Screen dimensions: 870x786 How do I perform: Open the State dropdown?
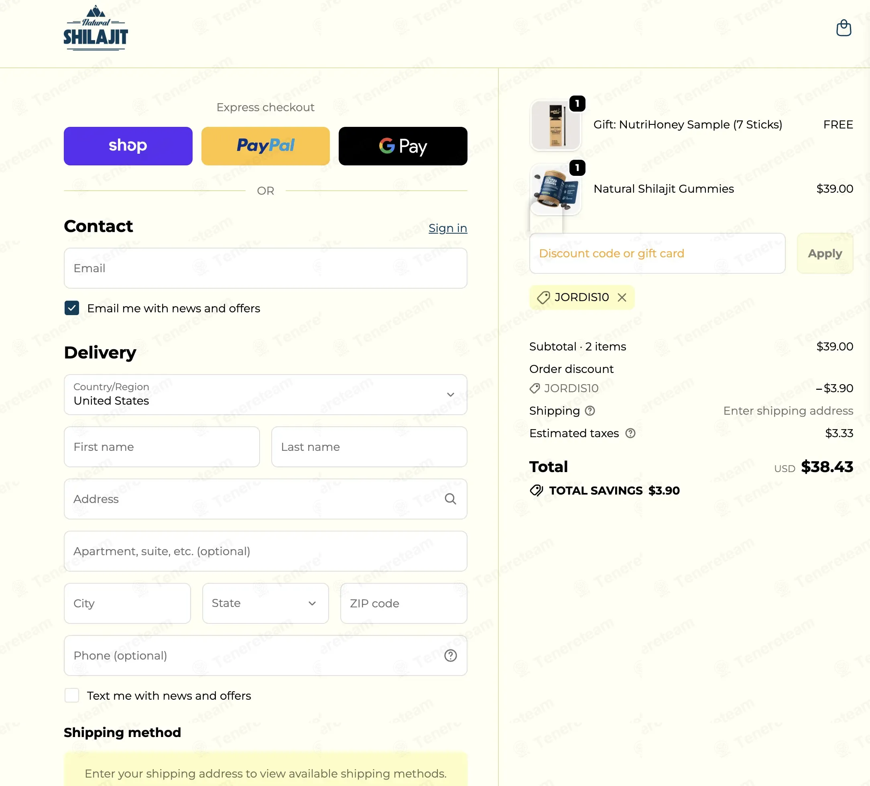(x=265, y=603)
